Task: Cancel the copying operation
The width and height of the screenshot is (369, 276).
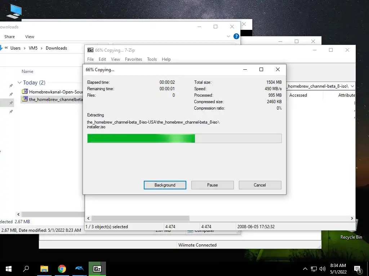Action: click(260, 185)
